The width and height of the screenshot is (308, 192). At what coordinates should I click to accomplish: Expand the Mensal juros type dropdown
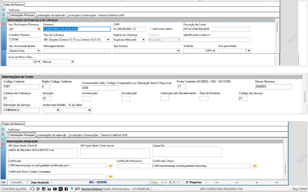point(72,62)
